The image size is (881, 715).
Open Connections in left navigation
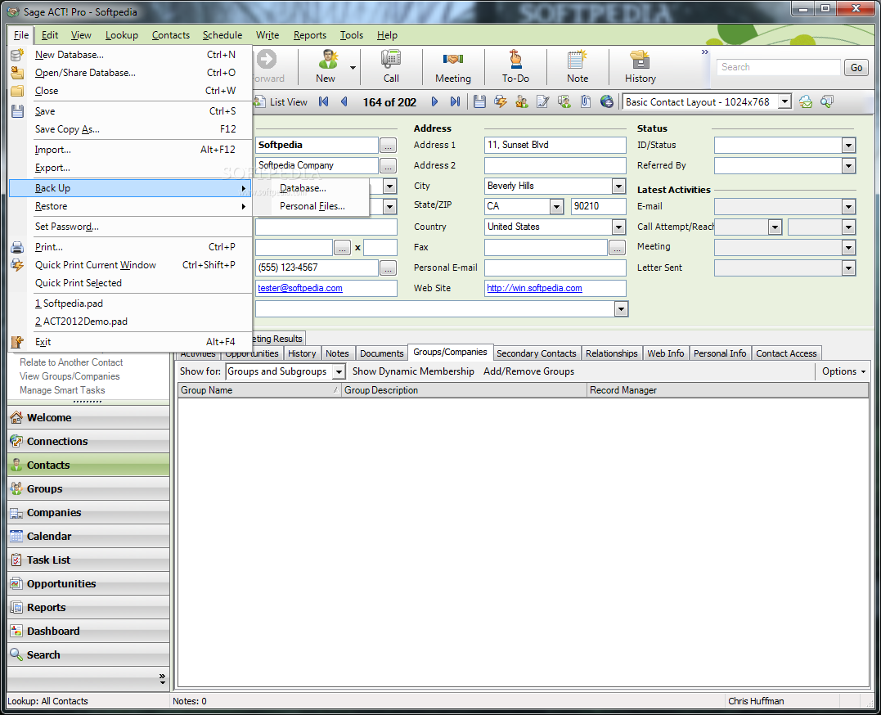coord(89,441)
